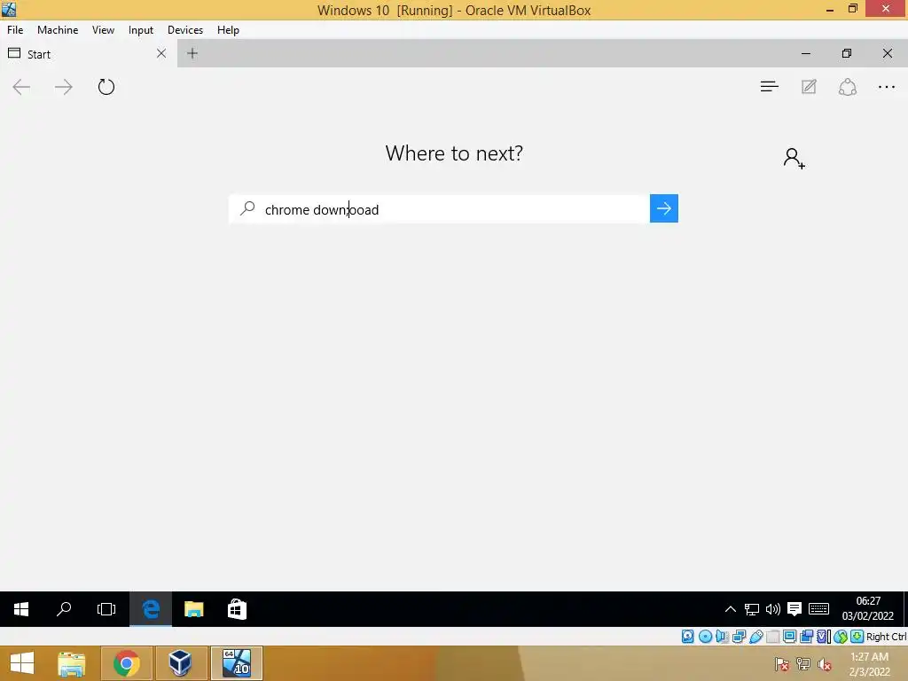Open the VirtualBox Input menu
The image size is (908, 681).
point(141,30)
